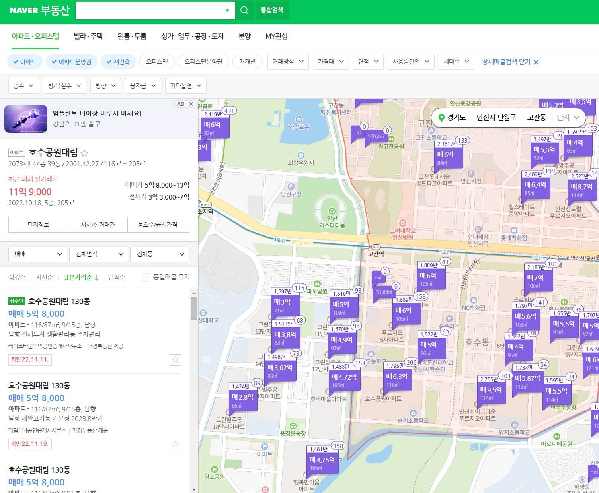Click the listing panel scrollbar thumb
The height and width of the screenshot is (493, 599).
tap(194, 309)
